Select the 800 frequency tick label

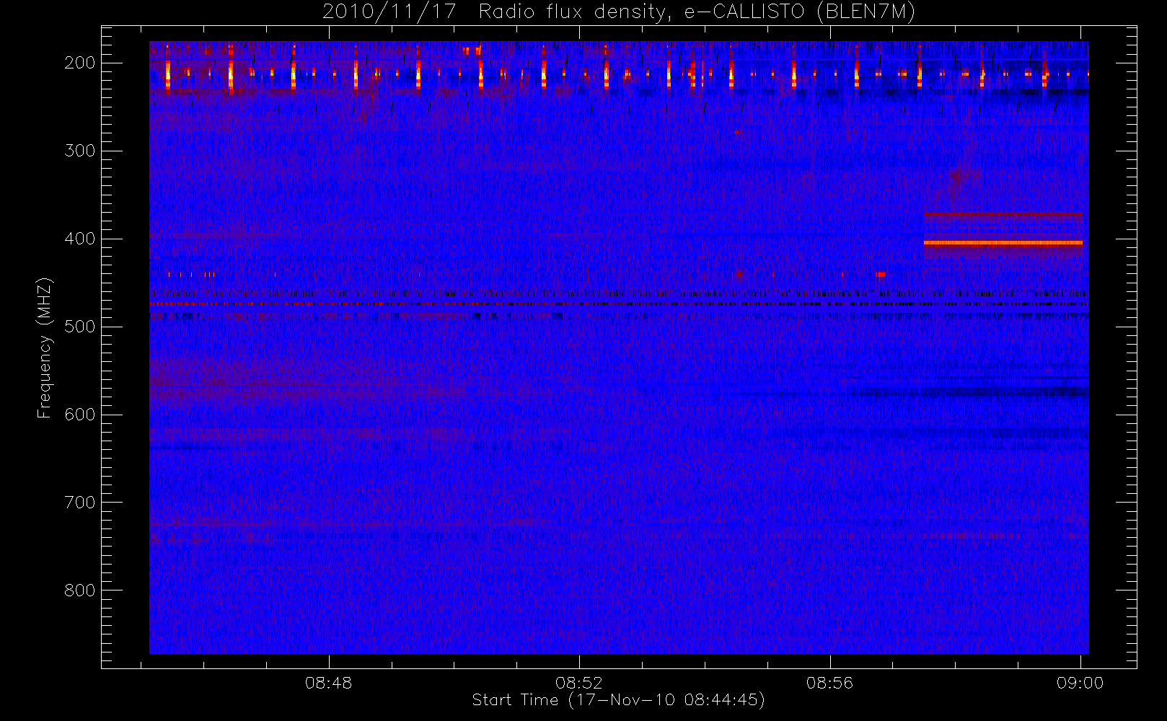[80, 590]
